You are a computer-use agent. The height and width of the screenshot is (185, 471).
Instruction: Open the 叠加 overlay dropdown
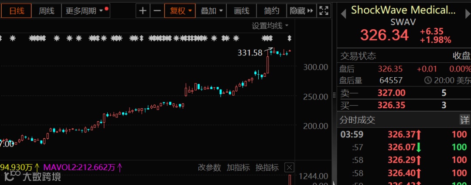pyautogui.click(x=212, y=11)
